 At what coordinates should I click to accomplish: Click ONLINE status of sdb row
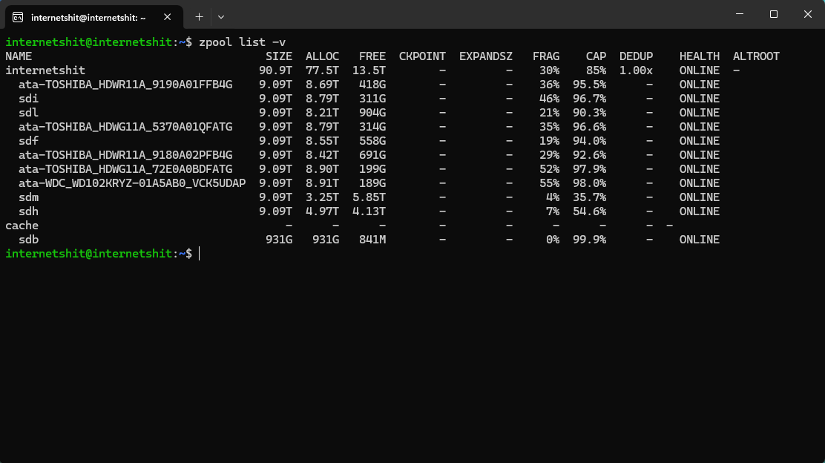tap(700, 240)
